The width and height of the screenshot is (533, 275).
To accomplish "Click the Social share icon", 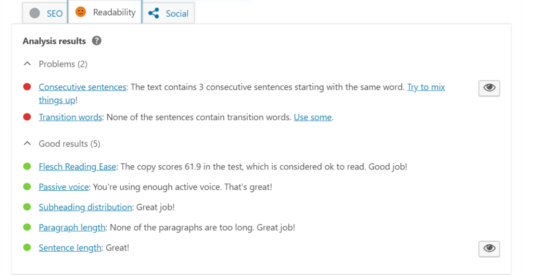I will [x=154, y=13].
